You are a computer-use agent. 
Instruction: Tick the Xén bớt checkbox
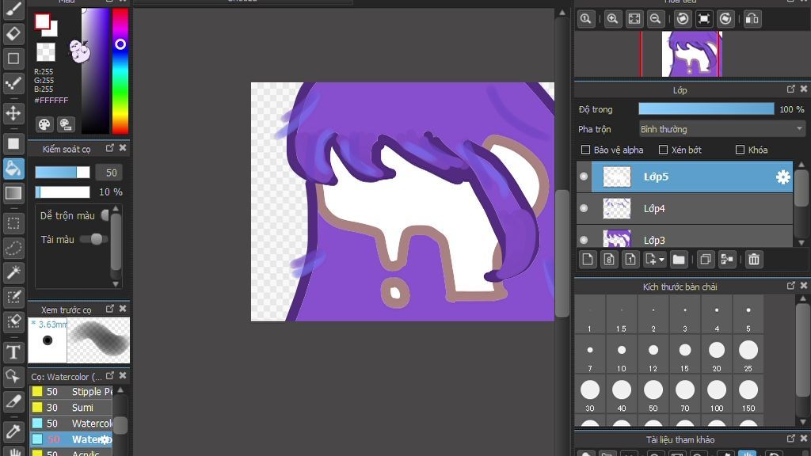(664, 150)
